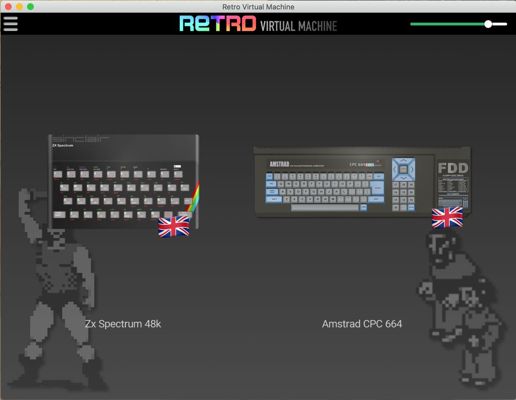
Task: Click the Amstrad CPC 664 label
Action: [x=362, y=324]
